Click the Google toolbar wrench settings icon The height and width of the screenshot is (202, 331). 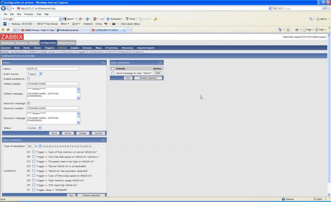pyautogui.click(x=311, y=19)
